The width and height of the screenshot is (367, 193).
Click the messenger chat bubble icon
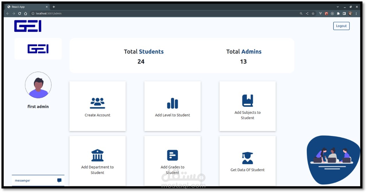pos(59,180)
